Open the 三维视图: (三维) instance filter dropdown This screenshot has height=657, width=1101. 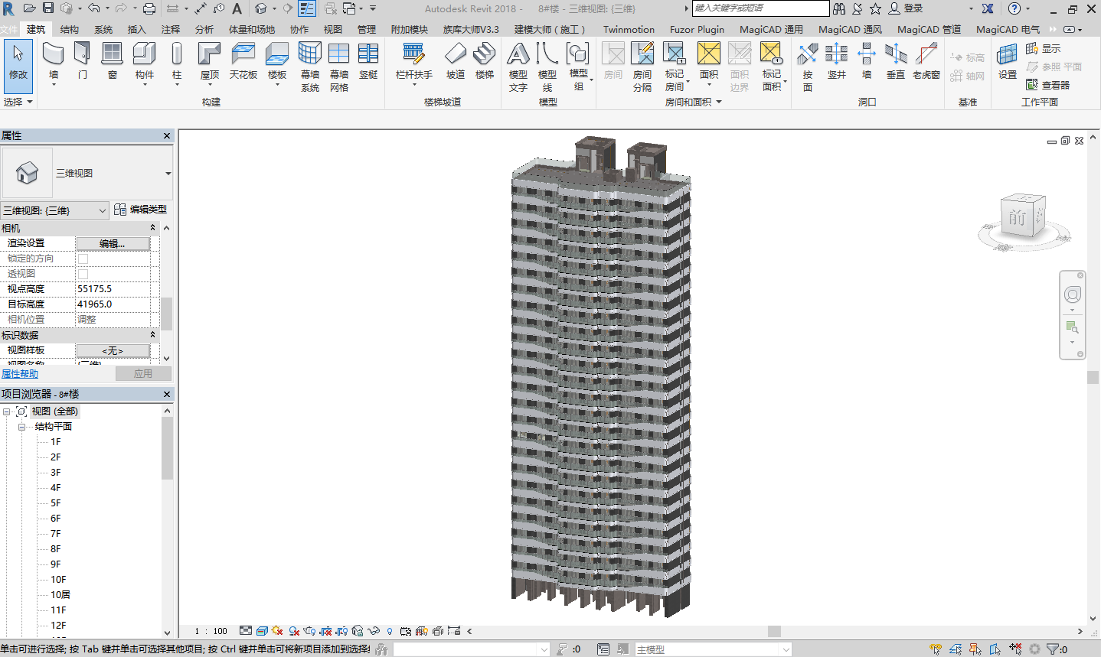(54, 210)
